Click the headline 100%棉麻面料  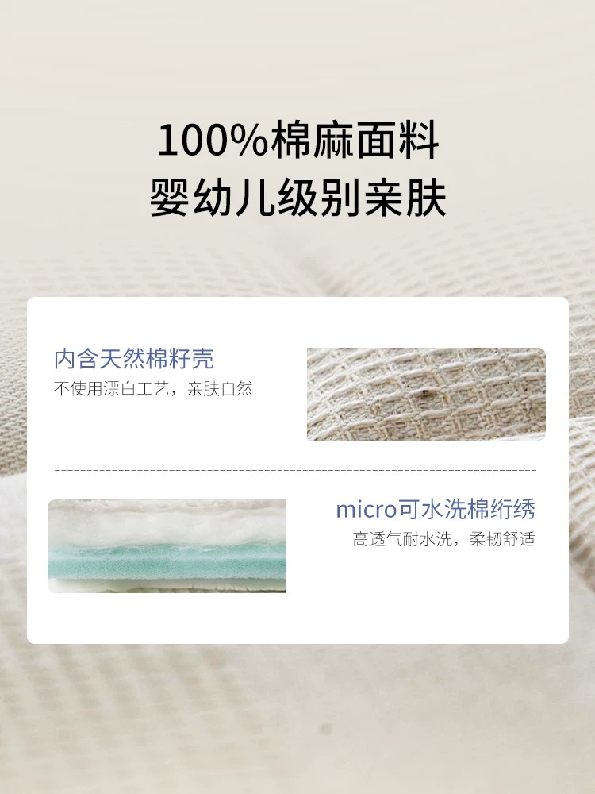point(297,141)
